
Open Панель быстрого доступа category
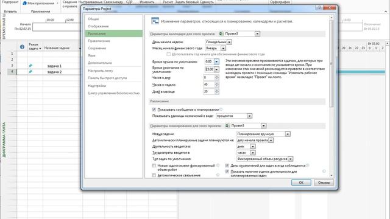point(114,78)
